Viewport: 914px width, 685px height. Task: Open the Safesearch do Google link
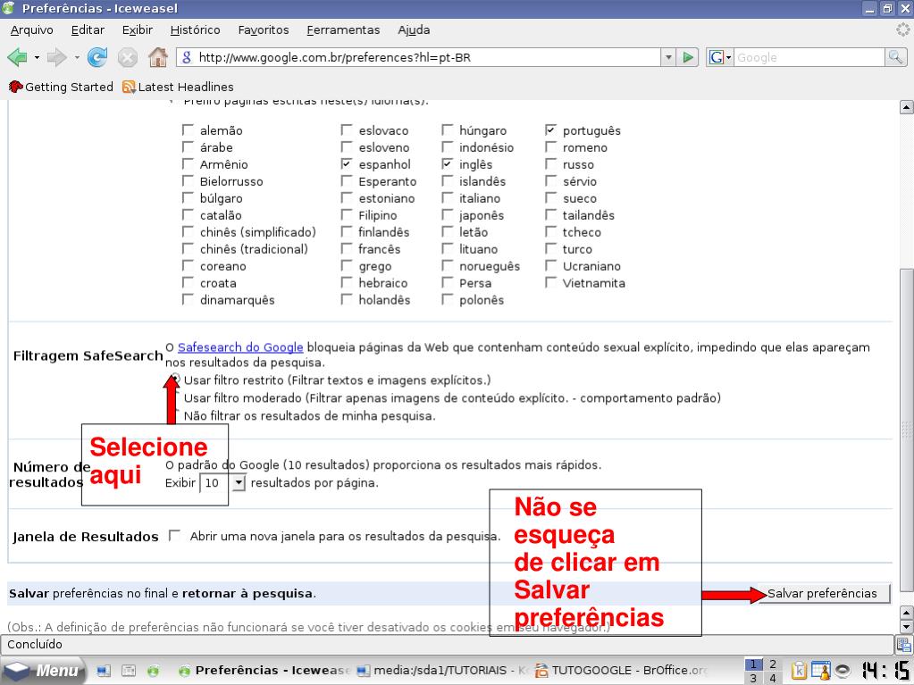click(240, 347)
